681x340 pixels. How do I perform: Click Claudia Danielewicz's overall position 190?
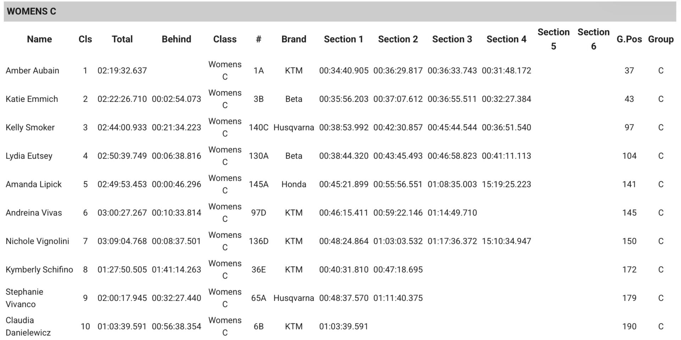(x=629, y=326)
